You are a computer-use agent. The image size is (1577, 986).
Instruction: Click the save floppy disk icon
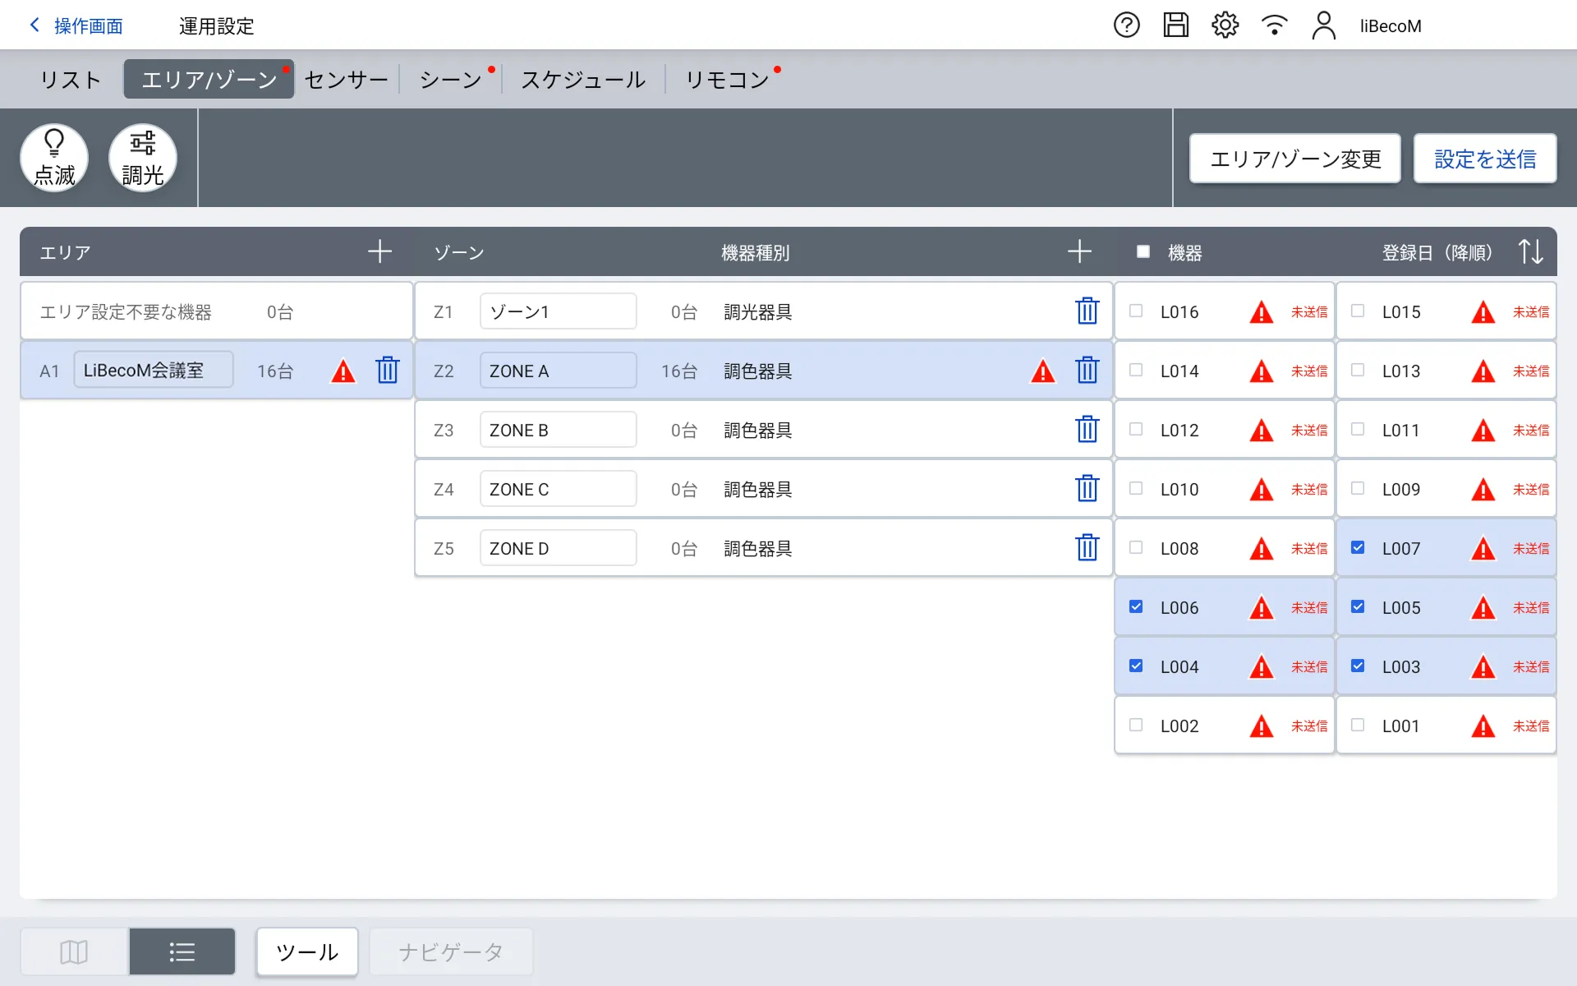[1175, 25]
